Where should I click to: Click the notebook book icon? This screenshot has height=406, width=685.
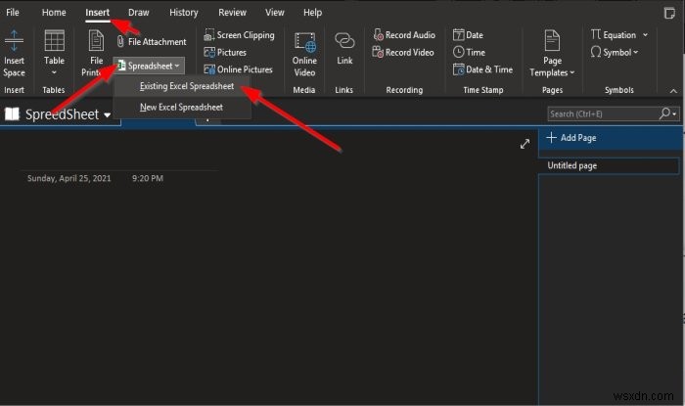pos(12,114)
